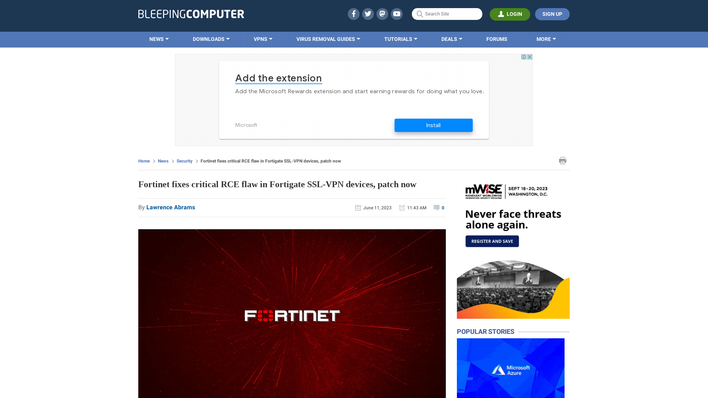
Task: Expand the VIRUS REMOVAL GUIDES dropdown
Action: coord(328,39)
